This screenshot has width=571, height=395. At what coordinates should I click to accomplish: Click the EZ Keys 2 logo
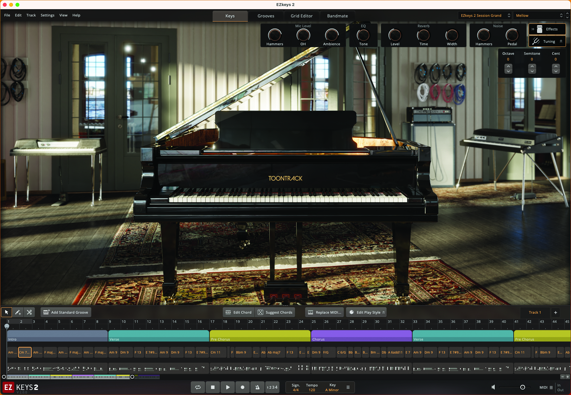click(x=21, y=387)
